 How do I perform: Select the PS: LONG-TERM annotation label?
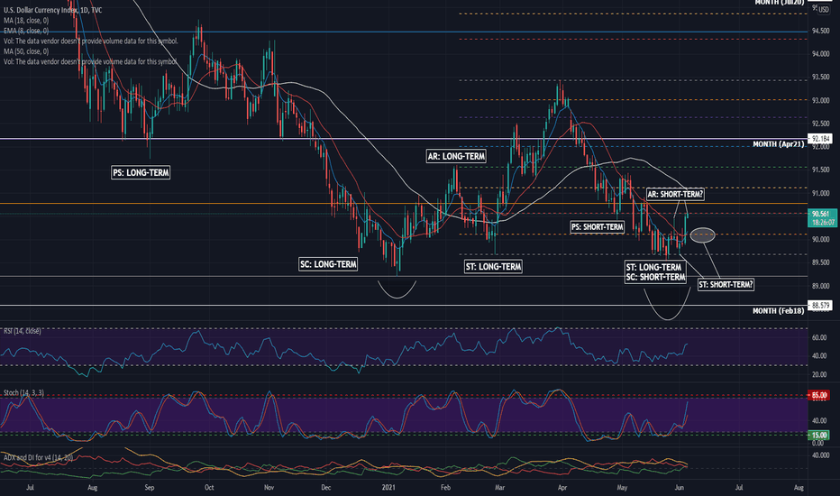coord(141,172)
